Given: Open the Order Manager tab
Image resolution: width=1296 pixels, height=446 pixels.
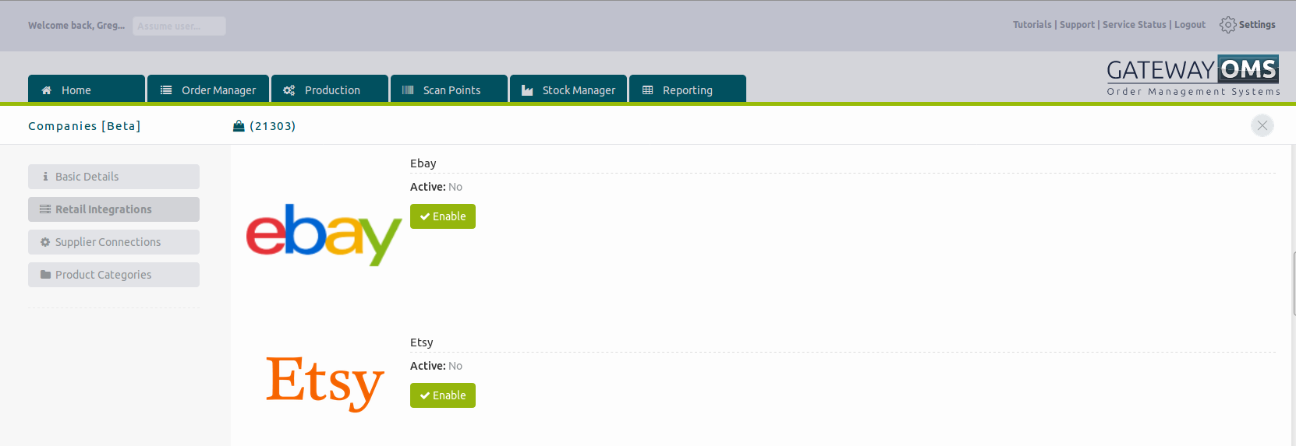Looking at the screenshot, I should (x=208, y=89).
